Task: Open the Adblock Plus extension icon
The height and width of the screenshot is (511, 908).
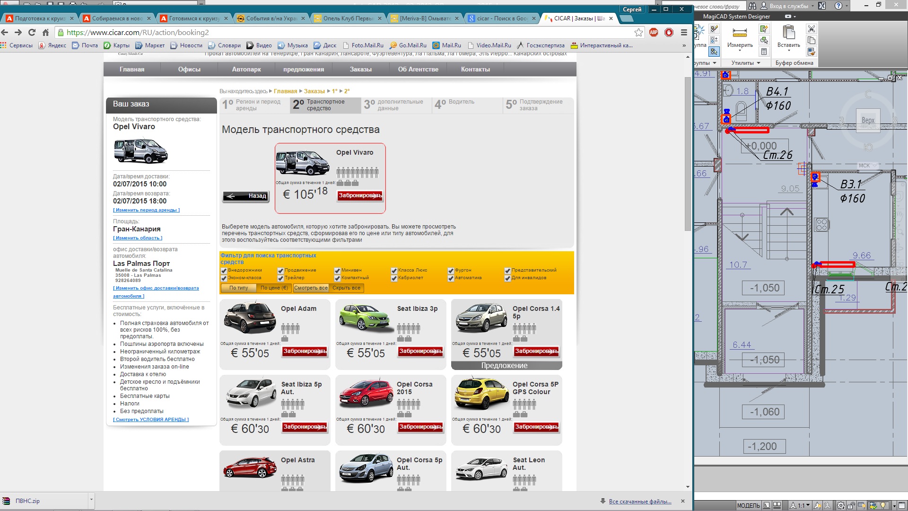Action: tap(654, 33)
